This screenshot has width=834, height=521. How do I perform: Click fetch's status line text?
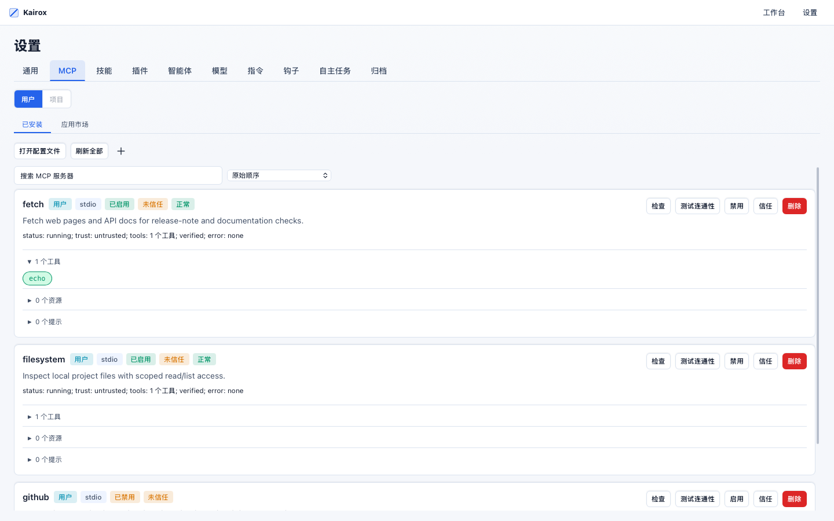pyautogui.click(x=133, y=236)
